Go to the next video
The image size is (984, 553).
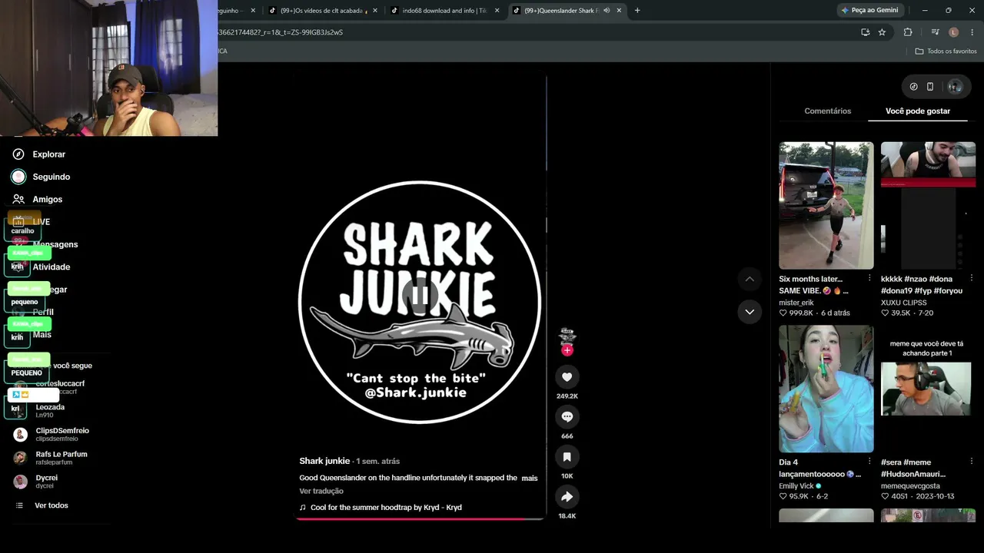coord(750,312)
